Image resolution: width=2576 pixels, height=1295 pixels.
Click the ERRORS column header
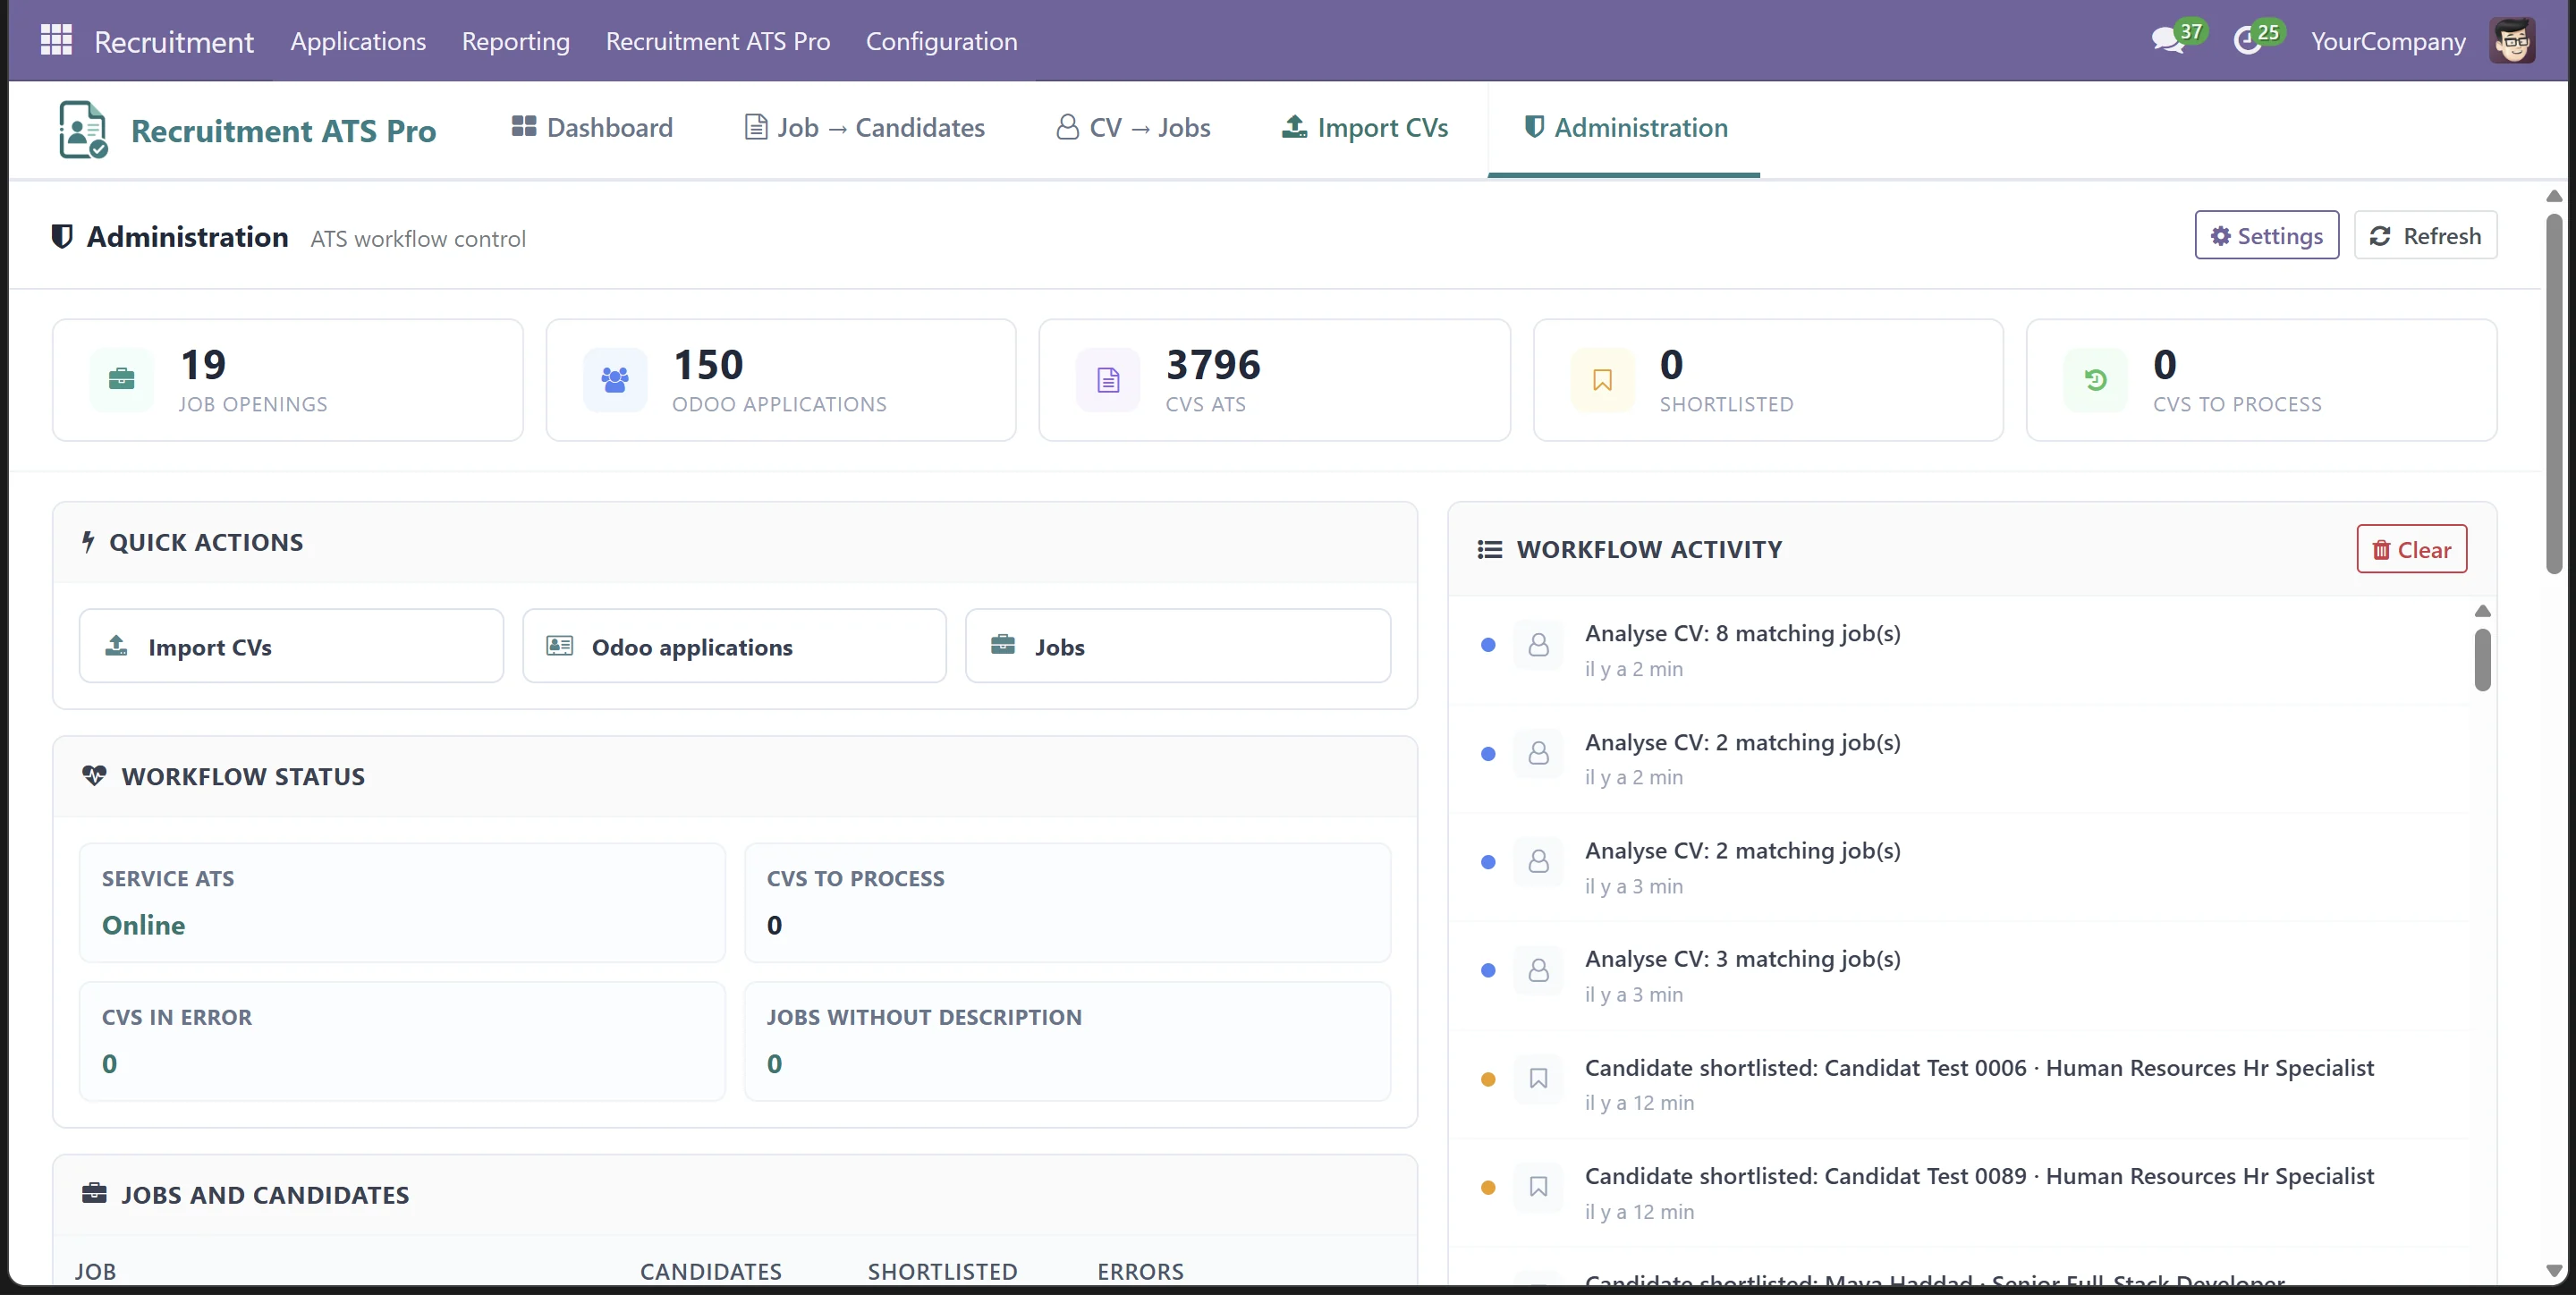pos(1140,1271)
